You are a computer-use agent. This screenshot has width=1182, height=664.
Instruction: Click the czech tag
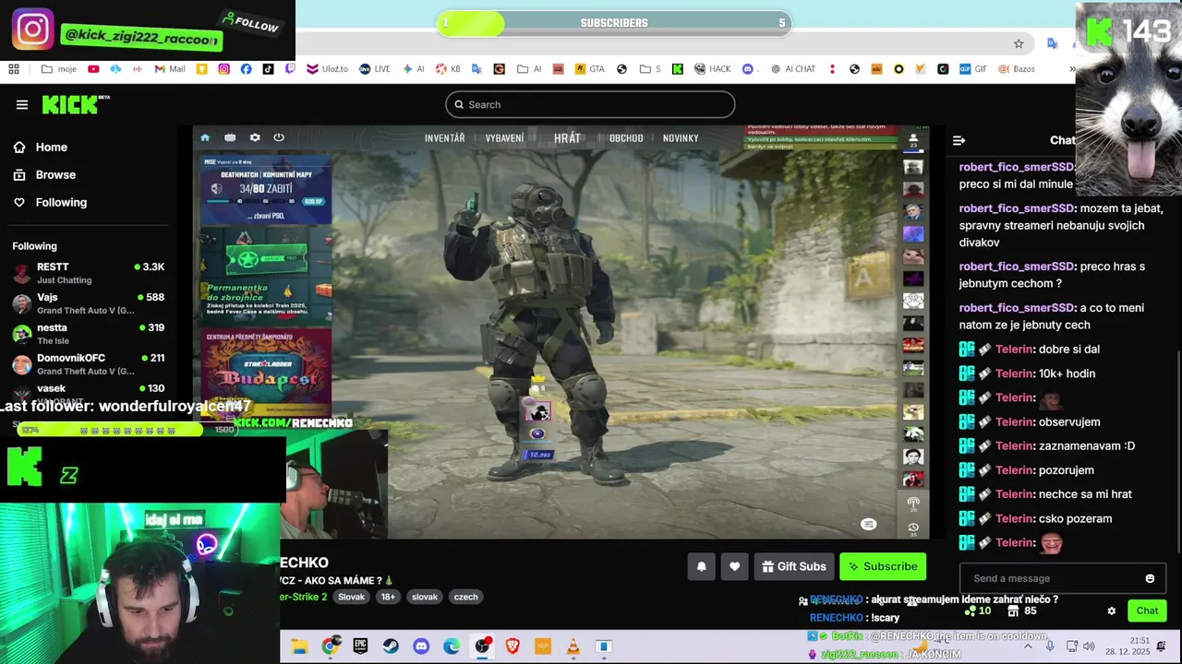click(x=465, y=597)
